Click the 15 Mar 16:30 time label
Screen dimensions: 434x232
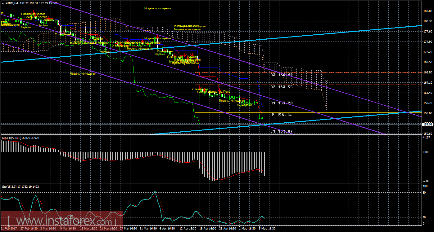[88, 229]
